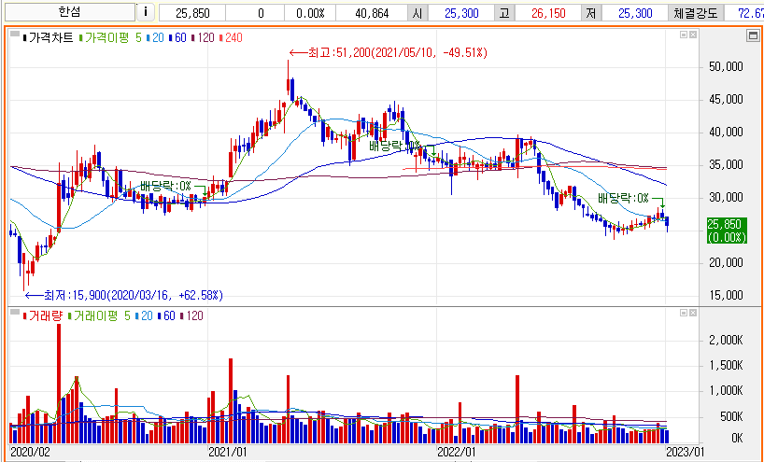This screenshot has height=462, width=764.
Task: Select the 가격이평 5 legend item
Action: point(109,37)
